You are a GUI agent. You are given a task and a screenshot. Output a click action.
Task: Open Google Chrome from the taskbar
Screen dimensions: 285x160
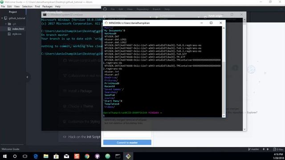[x=87, y=156]
